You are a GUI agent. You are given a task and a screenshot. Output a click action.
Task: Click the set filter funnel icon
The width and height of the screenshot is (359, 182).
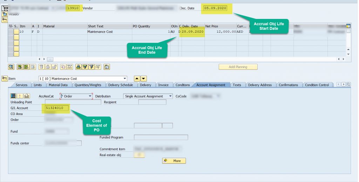tap(92, 67)
